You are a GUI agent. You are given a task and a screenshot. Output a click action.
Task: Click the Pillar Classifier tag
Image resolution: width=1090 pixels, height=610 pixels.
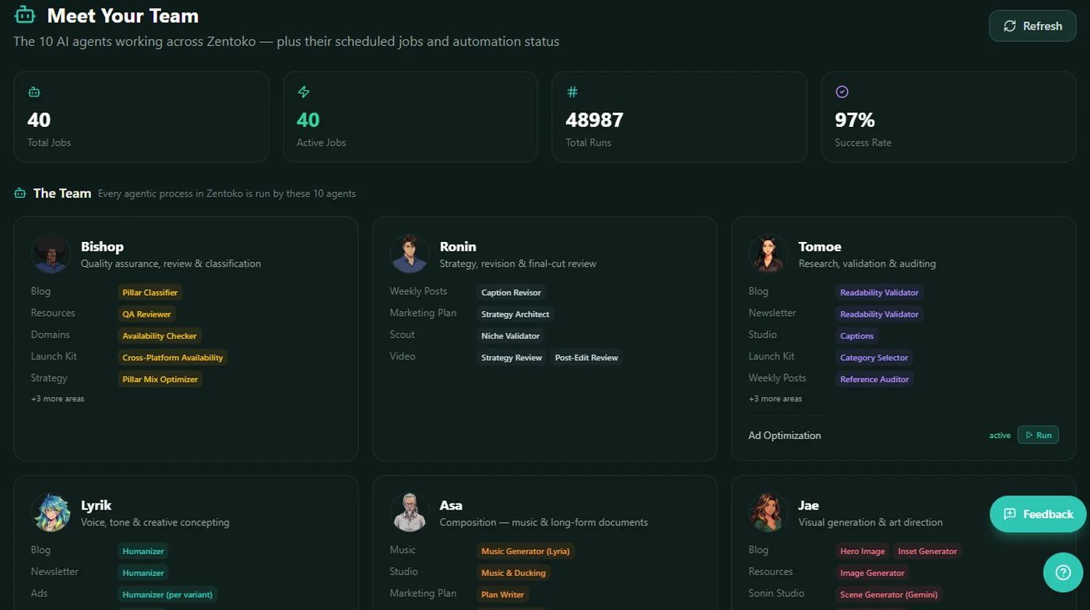tap(150, 293)
